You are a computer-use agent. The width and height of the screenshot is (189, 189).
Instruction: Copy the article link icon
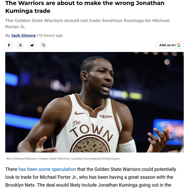click(x=44, y=45)
